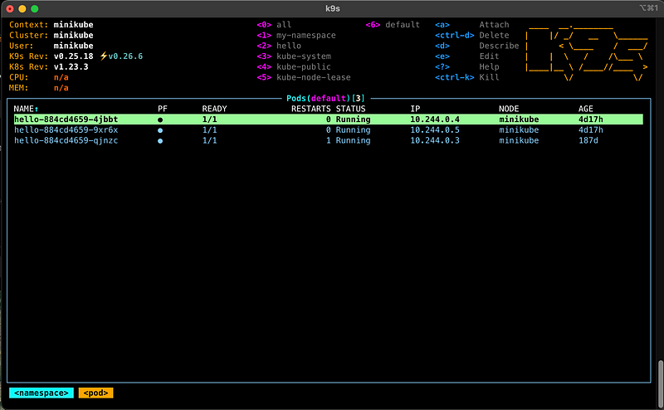Viewport: 664px width, 410px height.
Task: Click the <ctrl-d> Delete hint
Action: click(x=472, y=35)
